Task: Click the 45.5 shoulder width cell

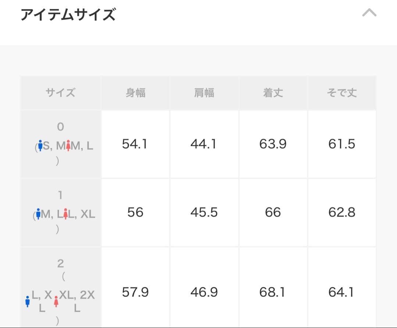Action: click(x=204, y=213)
